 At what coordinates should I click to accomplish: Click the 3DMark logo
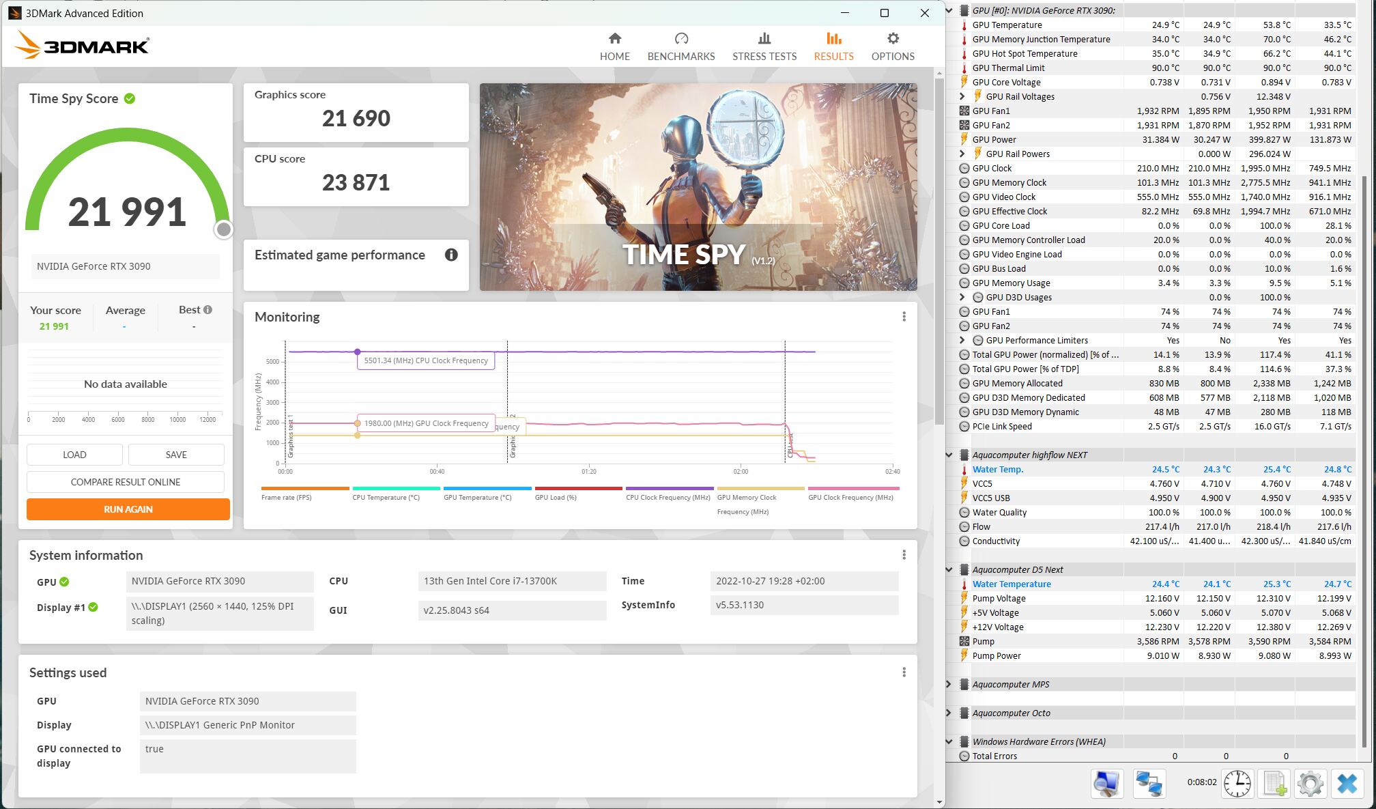(82, 45)
